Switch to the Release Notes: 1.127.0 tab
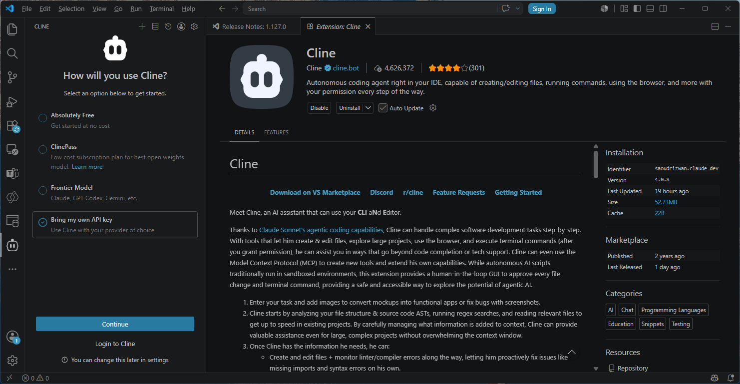 click(x=254, y=26)
